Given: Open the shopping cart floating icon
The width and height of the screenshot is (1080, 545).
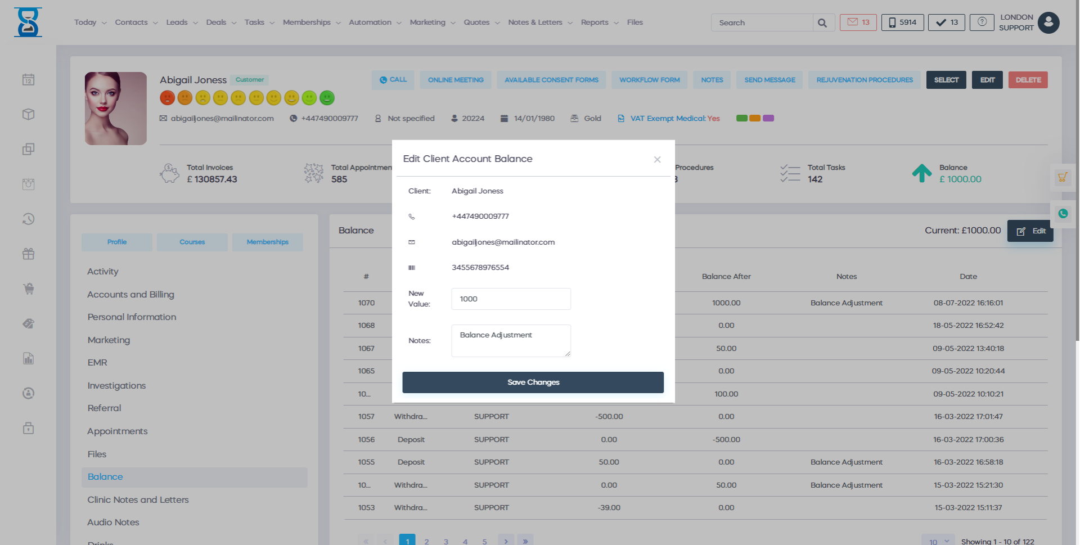Looking at the screenshot, I should [x=1063, y=178].
